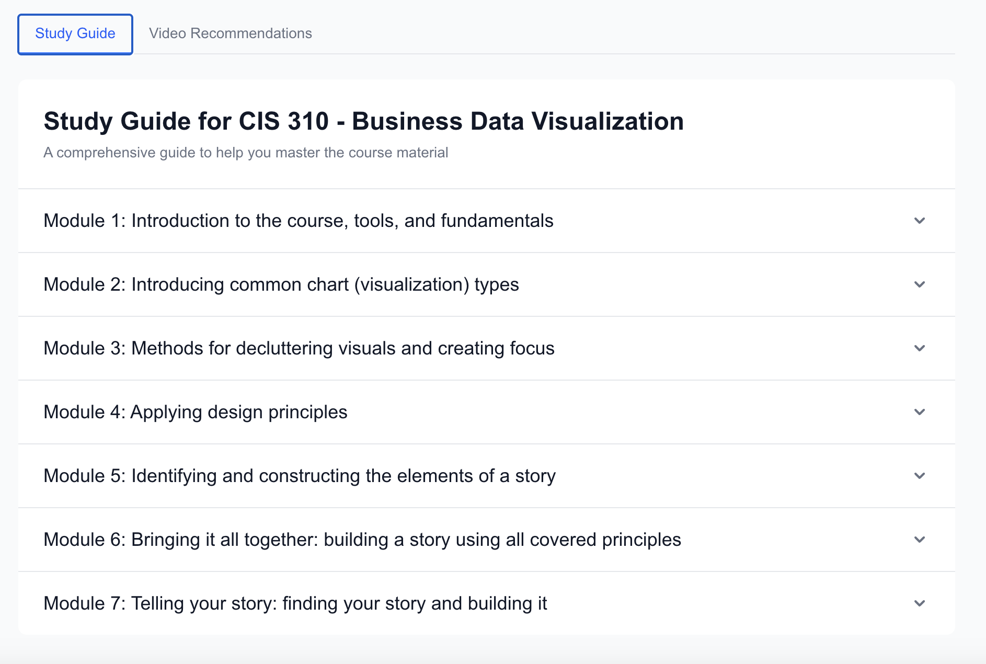This screenshot has height=664, width=986.
Task: Toggle the Module 5 chevron icon
Action: coord(920,476)
